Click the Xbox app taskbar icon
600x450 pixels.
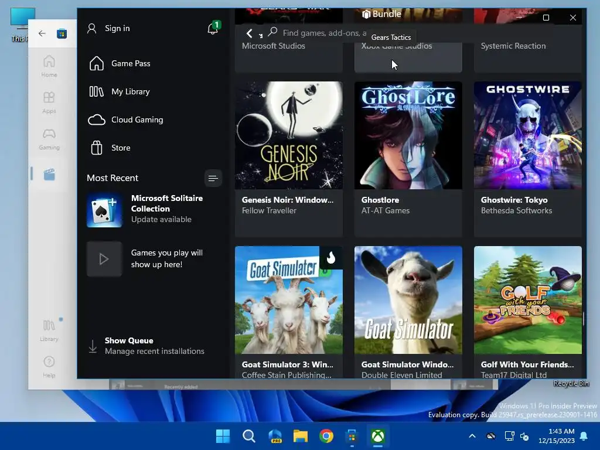(378, 436)
